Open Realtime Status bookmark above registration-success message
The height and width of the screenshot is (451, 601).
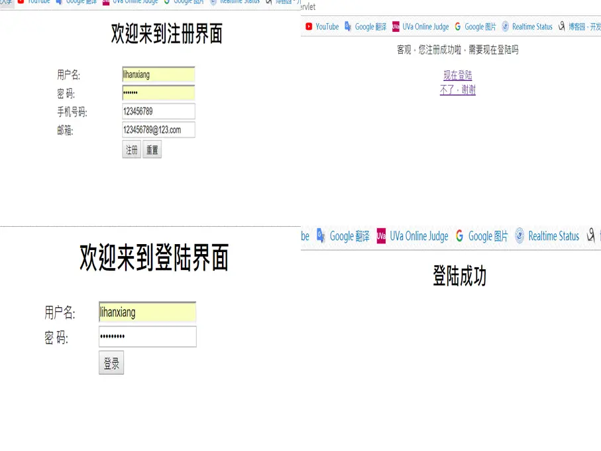(x=527, y=27)
